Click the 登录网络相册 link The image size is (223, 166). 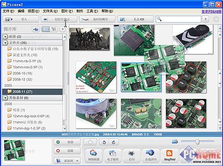pyautogui.click(x=211, y=12)
